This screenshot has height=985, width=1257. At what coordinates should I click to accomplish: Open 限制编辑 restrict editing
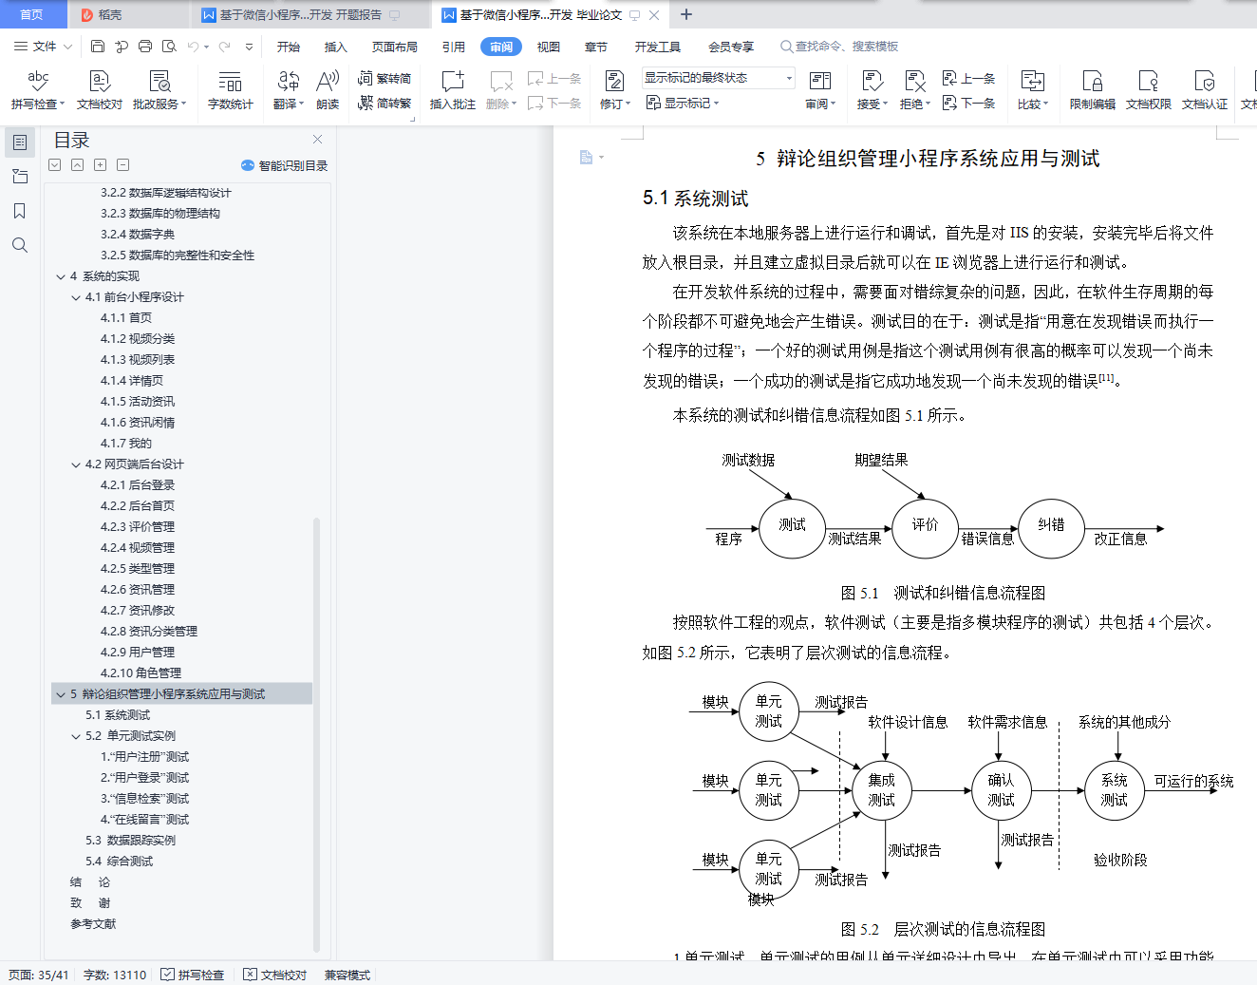[x=1093, y=90]
